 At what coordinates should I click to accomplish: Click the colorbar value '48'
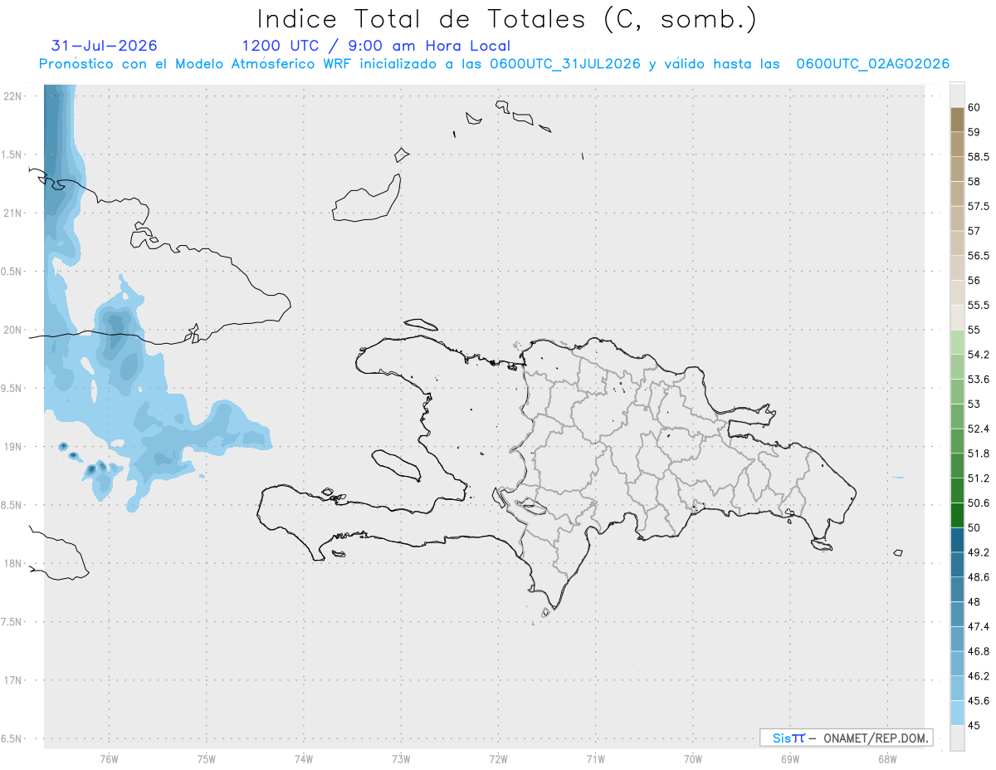coord(974,601)
